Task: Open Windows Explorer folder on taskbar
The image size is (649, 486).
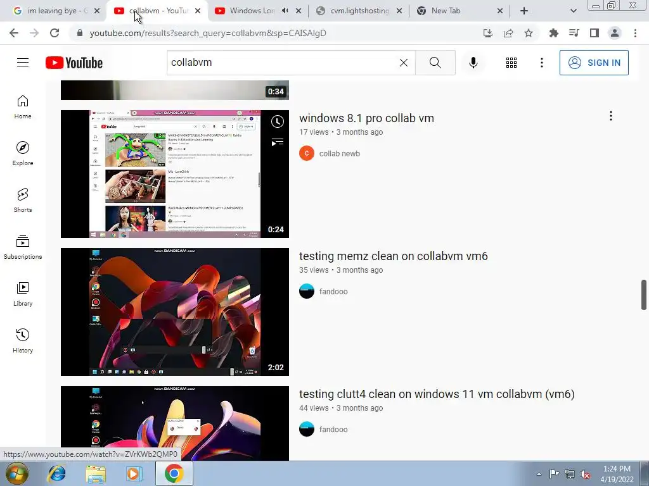Action: coord(96,473)
